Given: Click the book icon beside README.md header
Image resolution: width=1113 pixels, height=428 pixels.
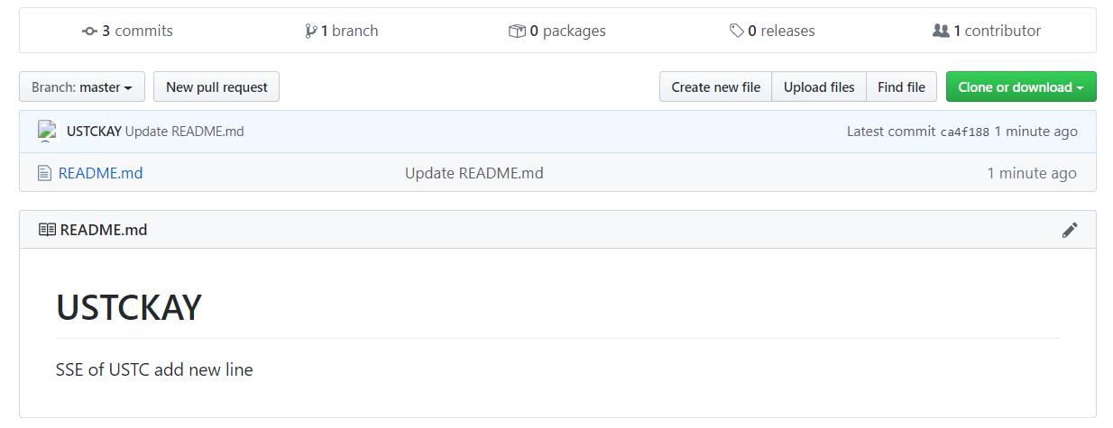Looking at the screenshot, I should coord(47,230).
